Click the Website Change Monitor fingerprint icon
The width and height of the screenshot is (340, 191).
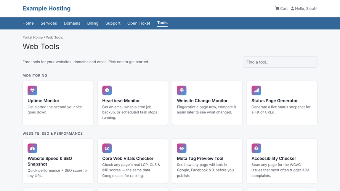pyautogui.click(x=181, y=90)
